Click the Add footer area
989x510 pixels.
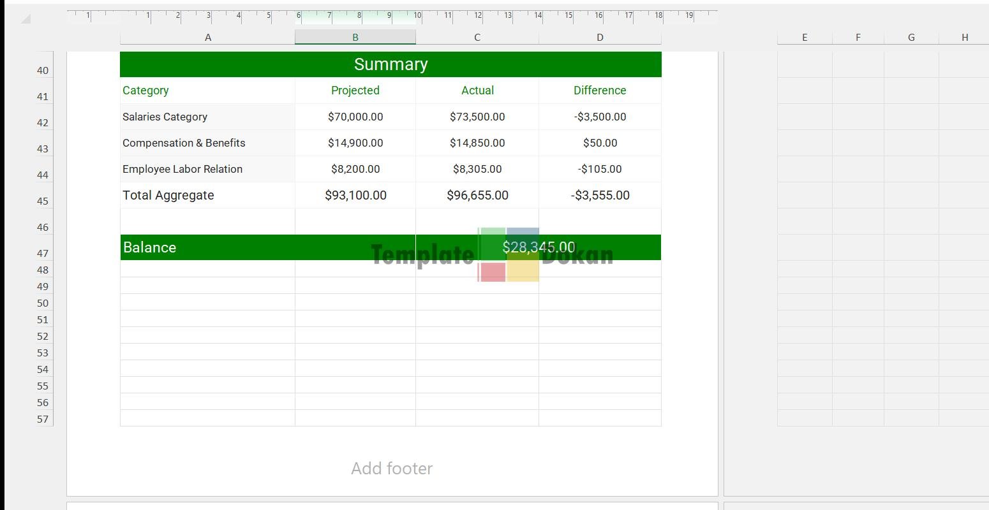point(391,469)
